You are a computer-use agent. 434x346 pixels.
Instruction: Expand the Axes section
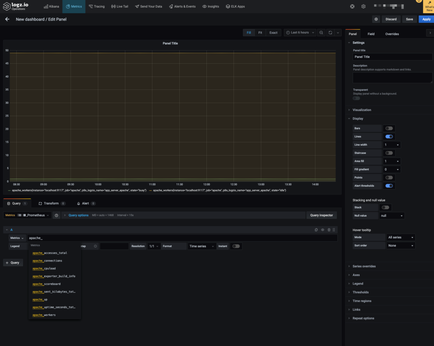[x=356, y=275]
